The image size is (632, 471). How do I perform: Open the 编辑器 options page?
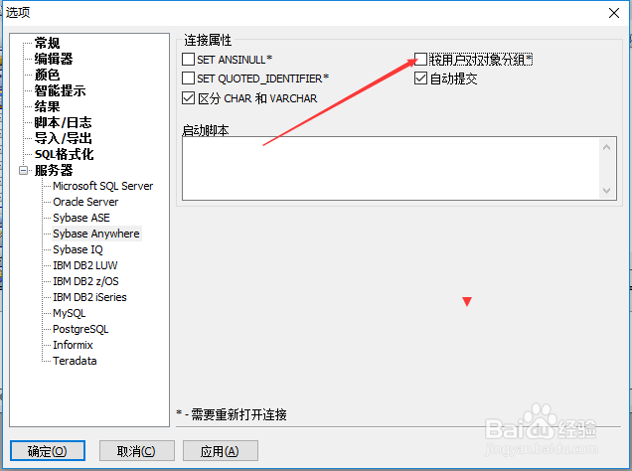54,59
